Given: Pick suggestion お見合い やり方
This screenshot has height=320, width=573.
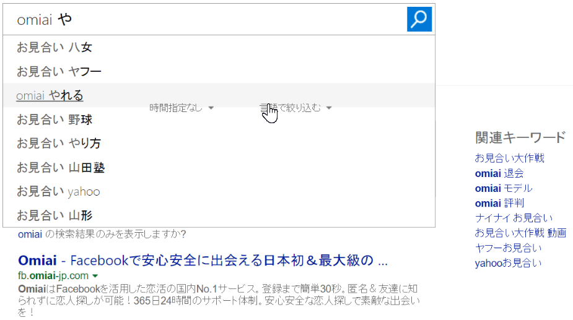Looking at the screenshot, I should 59,144.
